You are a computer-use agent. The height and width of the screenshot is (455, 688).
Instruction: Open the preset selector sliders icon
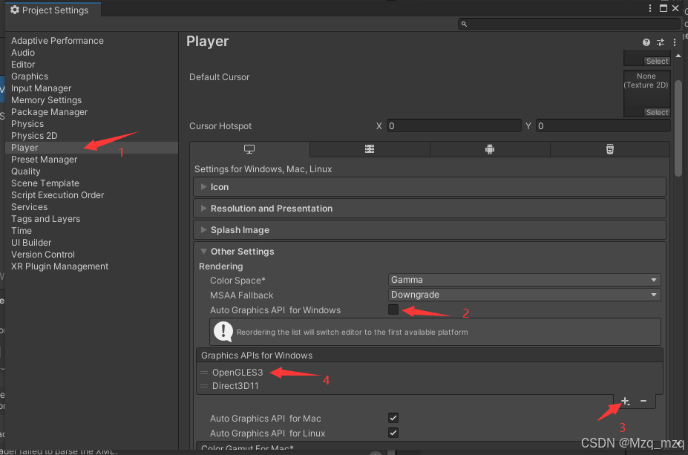[661, 42]
